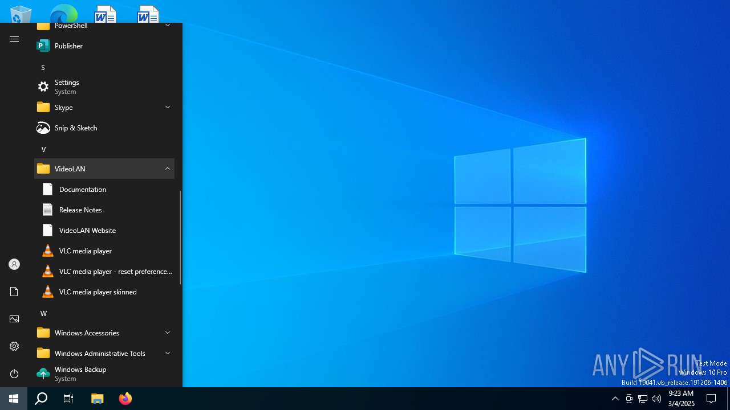The image size is (730, 410).
Task: Expand the Windows Accessories folder
Action: pos(104,333)
